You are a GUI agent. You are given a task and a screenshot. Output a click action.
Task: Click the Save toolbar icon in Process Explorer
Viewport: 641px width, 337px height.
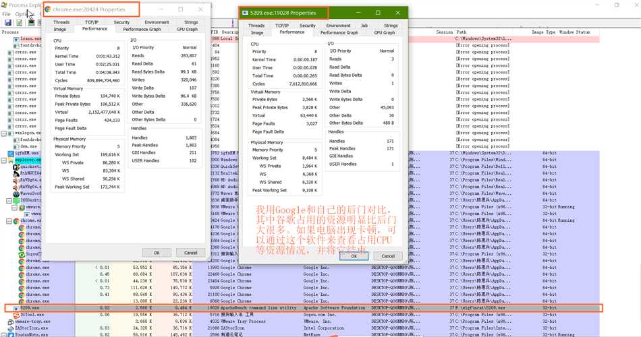pos(8,22)
